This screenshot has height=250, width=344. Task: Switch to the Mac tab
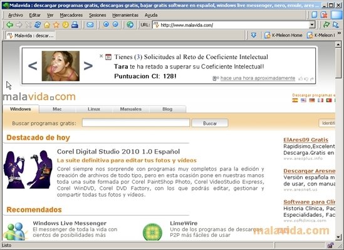[57, 109]
